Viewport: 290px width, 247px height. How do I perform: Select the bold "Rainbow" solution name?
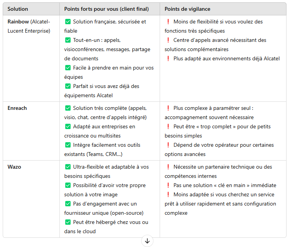(18, 22)
